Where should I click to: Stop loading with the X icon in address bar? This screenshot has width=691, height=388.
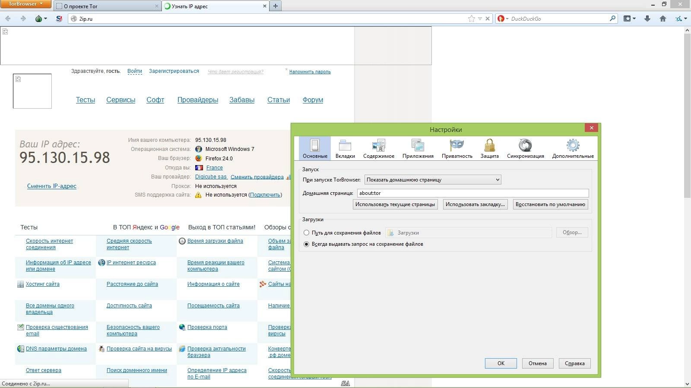(x=488, y=19)
